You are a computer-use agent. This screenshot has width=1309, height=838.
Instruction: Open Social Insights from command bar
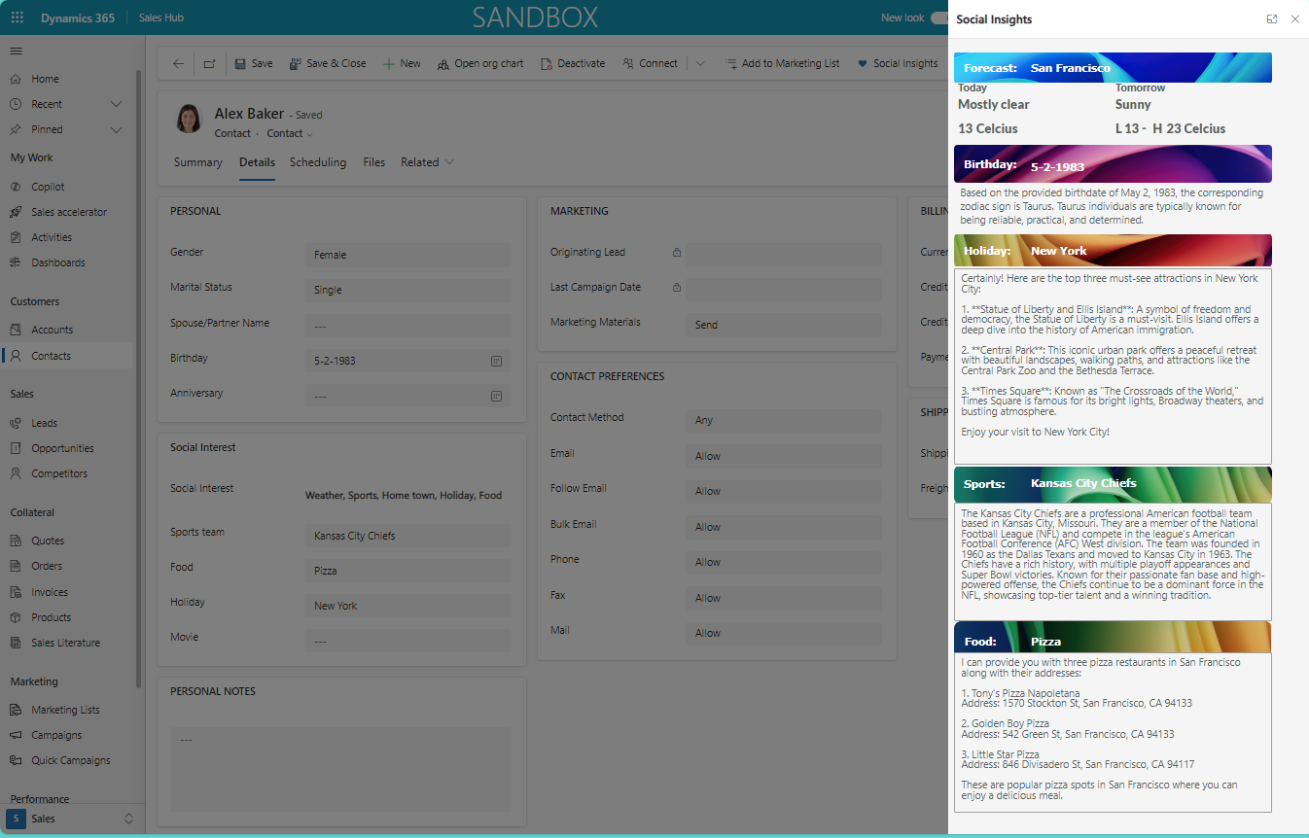[x=897, y=63]
